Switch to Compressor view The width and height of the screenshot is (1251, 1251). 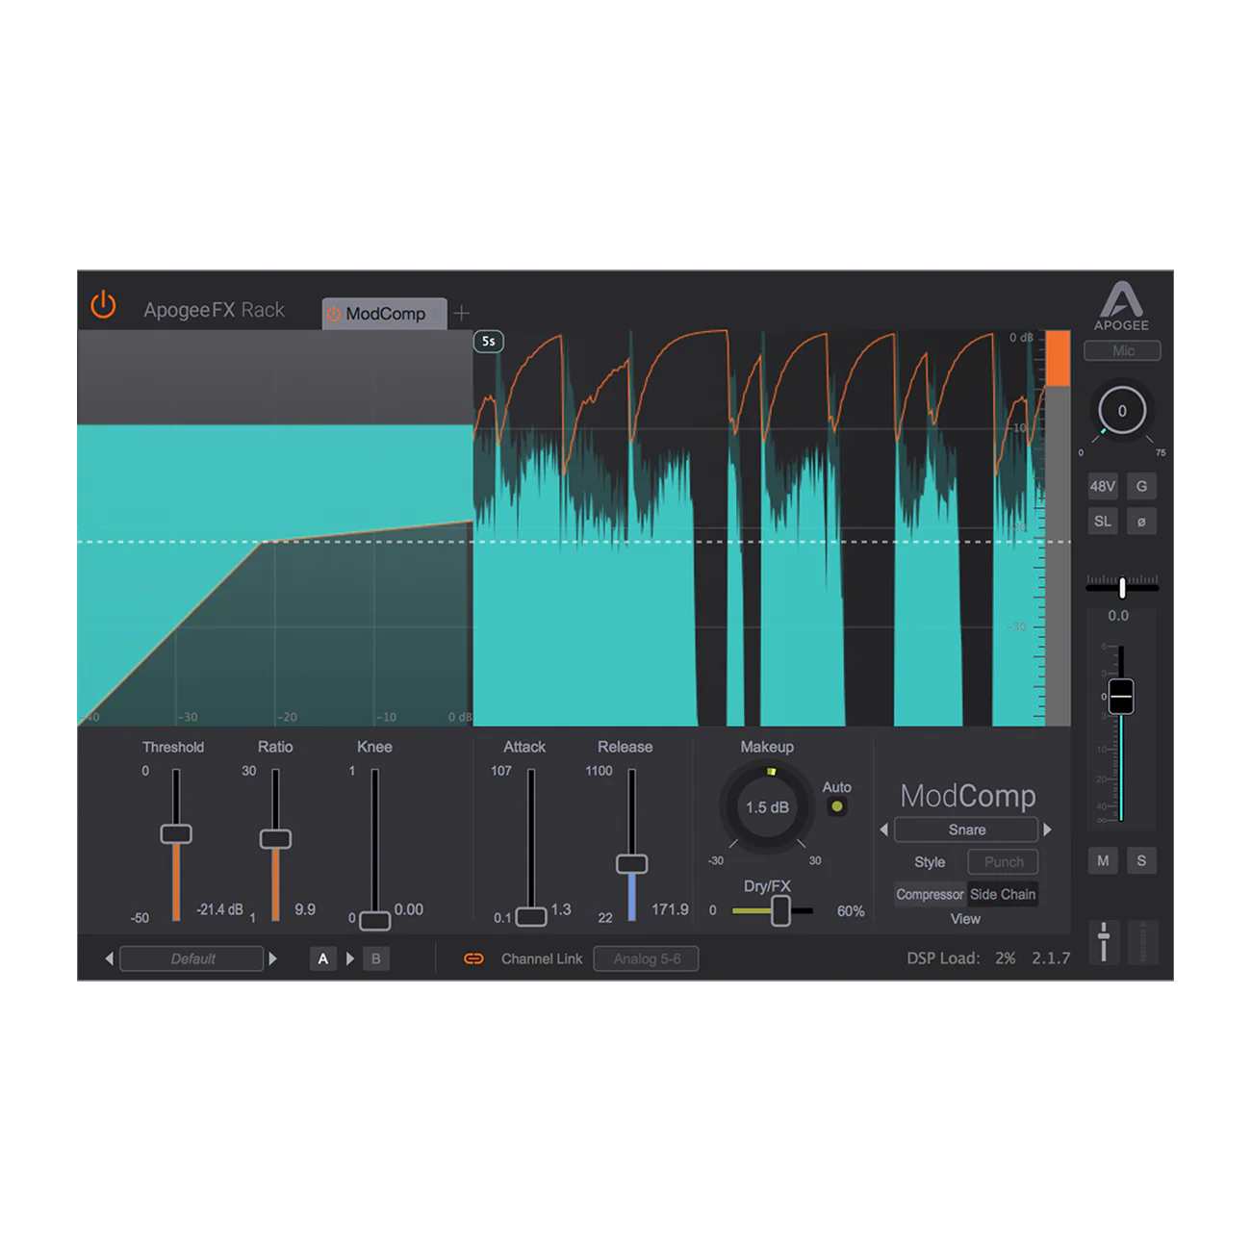point(930,894)
